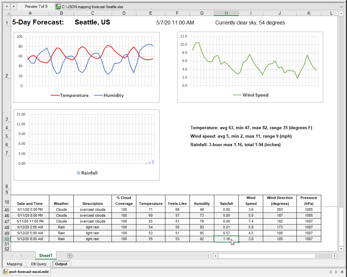Click the plus icon to add a new sheet

click(69, 255)
